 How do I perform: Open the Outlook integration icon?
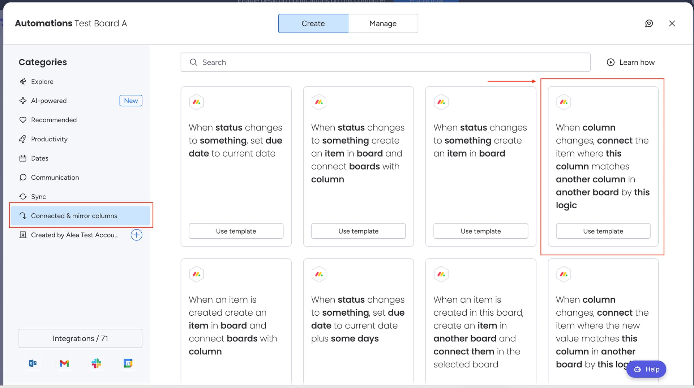tap(33, 363)
